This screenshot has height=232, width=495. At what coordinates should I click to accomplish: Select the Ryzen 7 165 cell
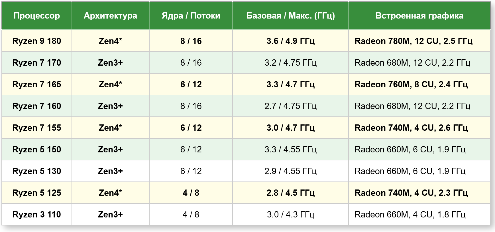(37, 84)
